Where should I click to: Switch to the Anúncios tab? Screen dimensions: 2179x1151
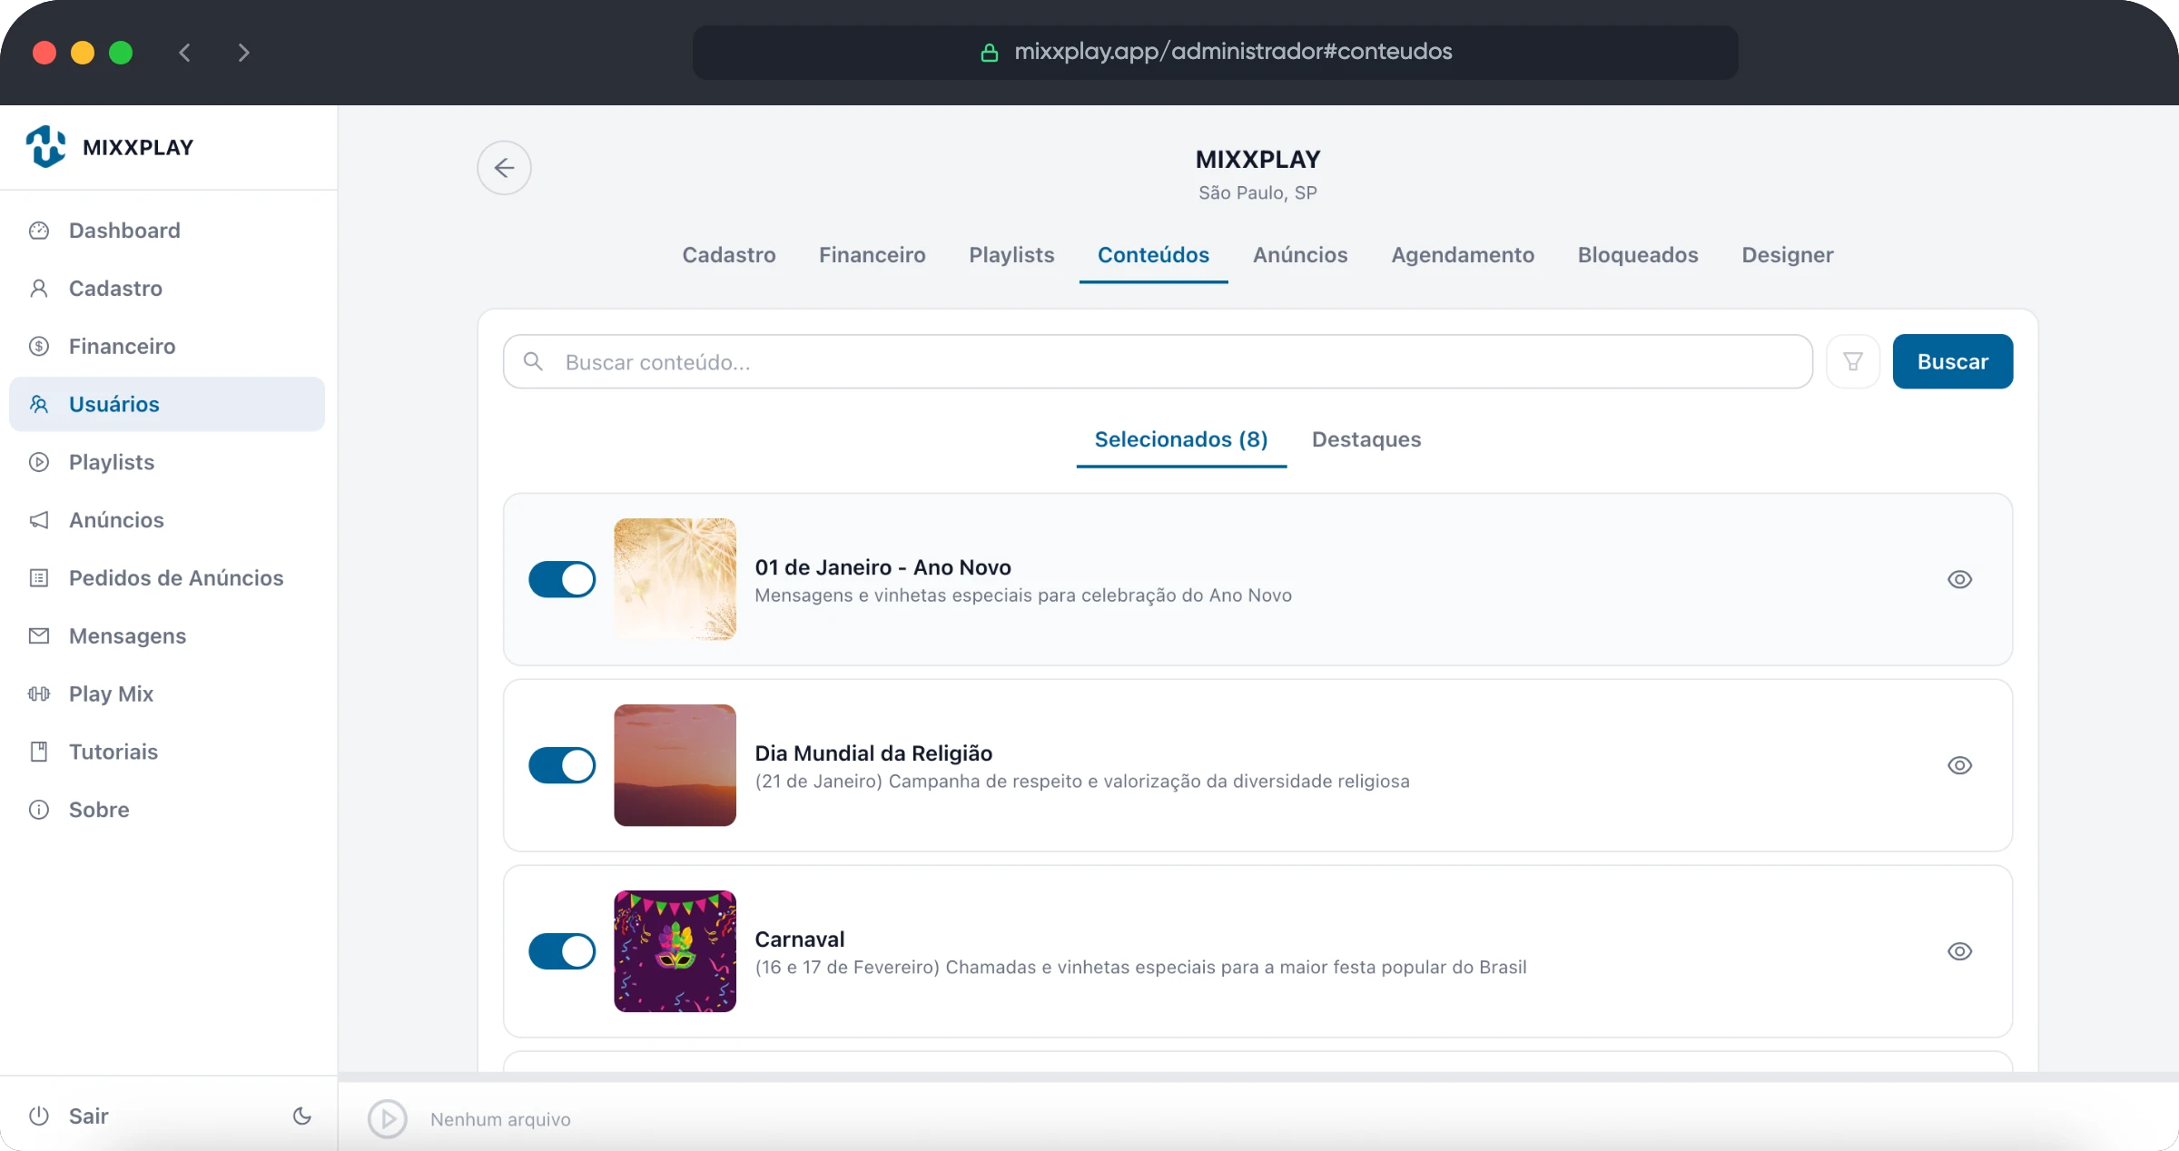coord(1300,255)
